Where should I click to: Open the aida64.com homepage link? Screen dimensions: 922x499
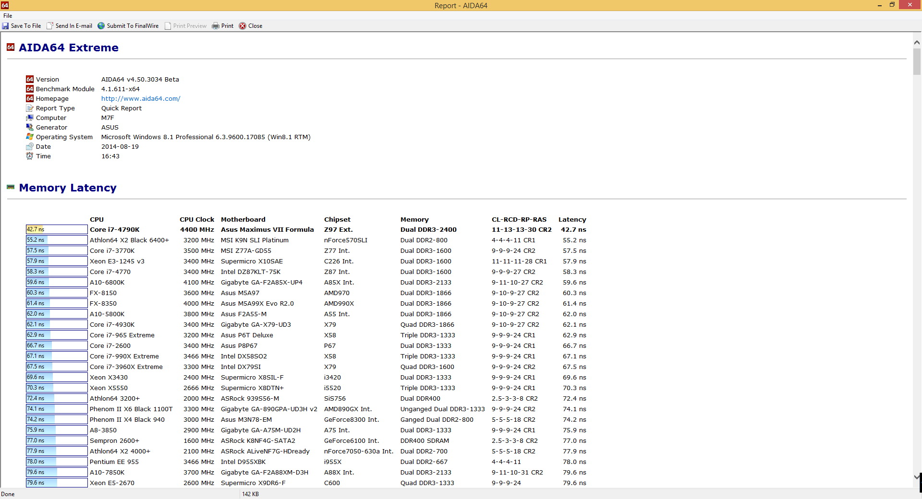141,98
